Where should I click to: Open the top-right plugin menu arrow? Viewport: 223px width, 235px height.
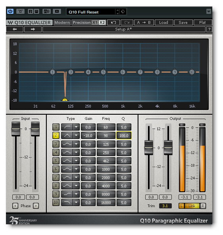209,12
